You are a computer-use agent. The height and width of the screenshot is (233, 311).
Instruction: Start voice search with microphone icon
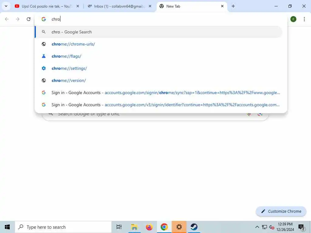point(249,114)
